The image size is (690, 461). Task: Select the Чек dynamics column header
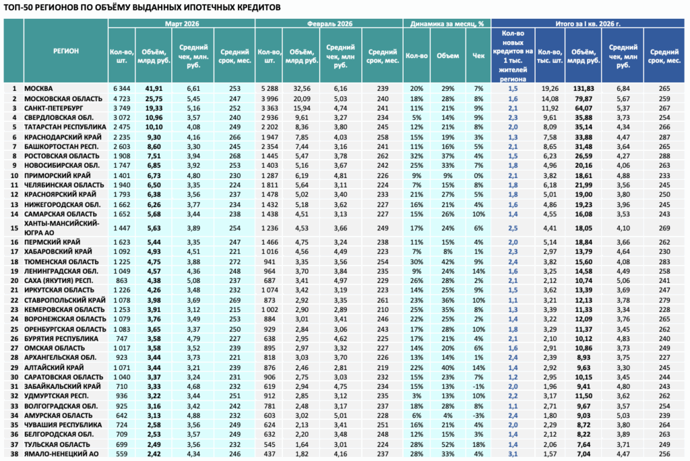click(x=478, y=55)
